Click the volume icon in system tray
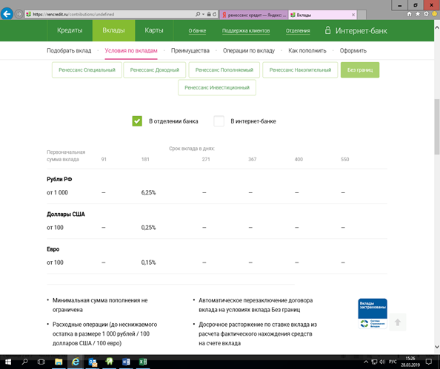Image resolution: width=440 pixels, height=369 pixels. 382,362
